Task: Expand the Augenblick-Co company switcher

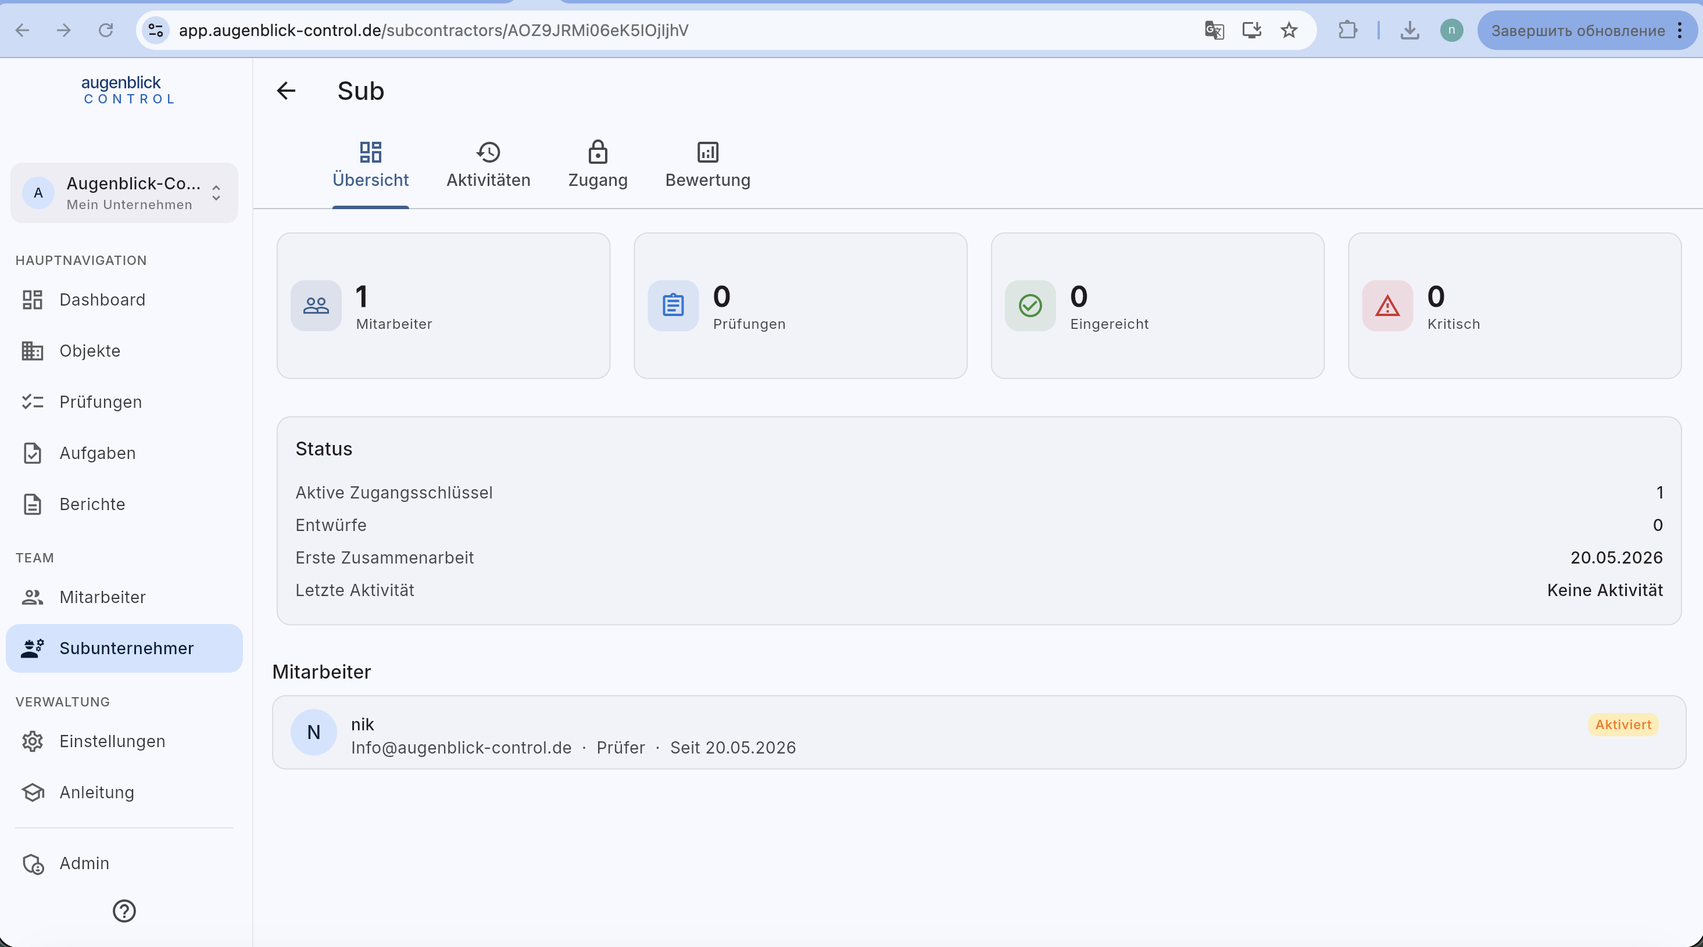Action: coord(124,193)
